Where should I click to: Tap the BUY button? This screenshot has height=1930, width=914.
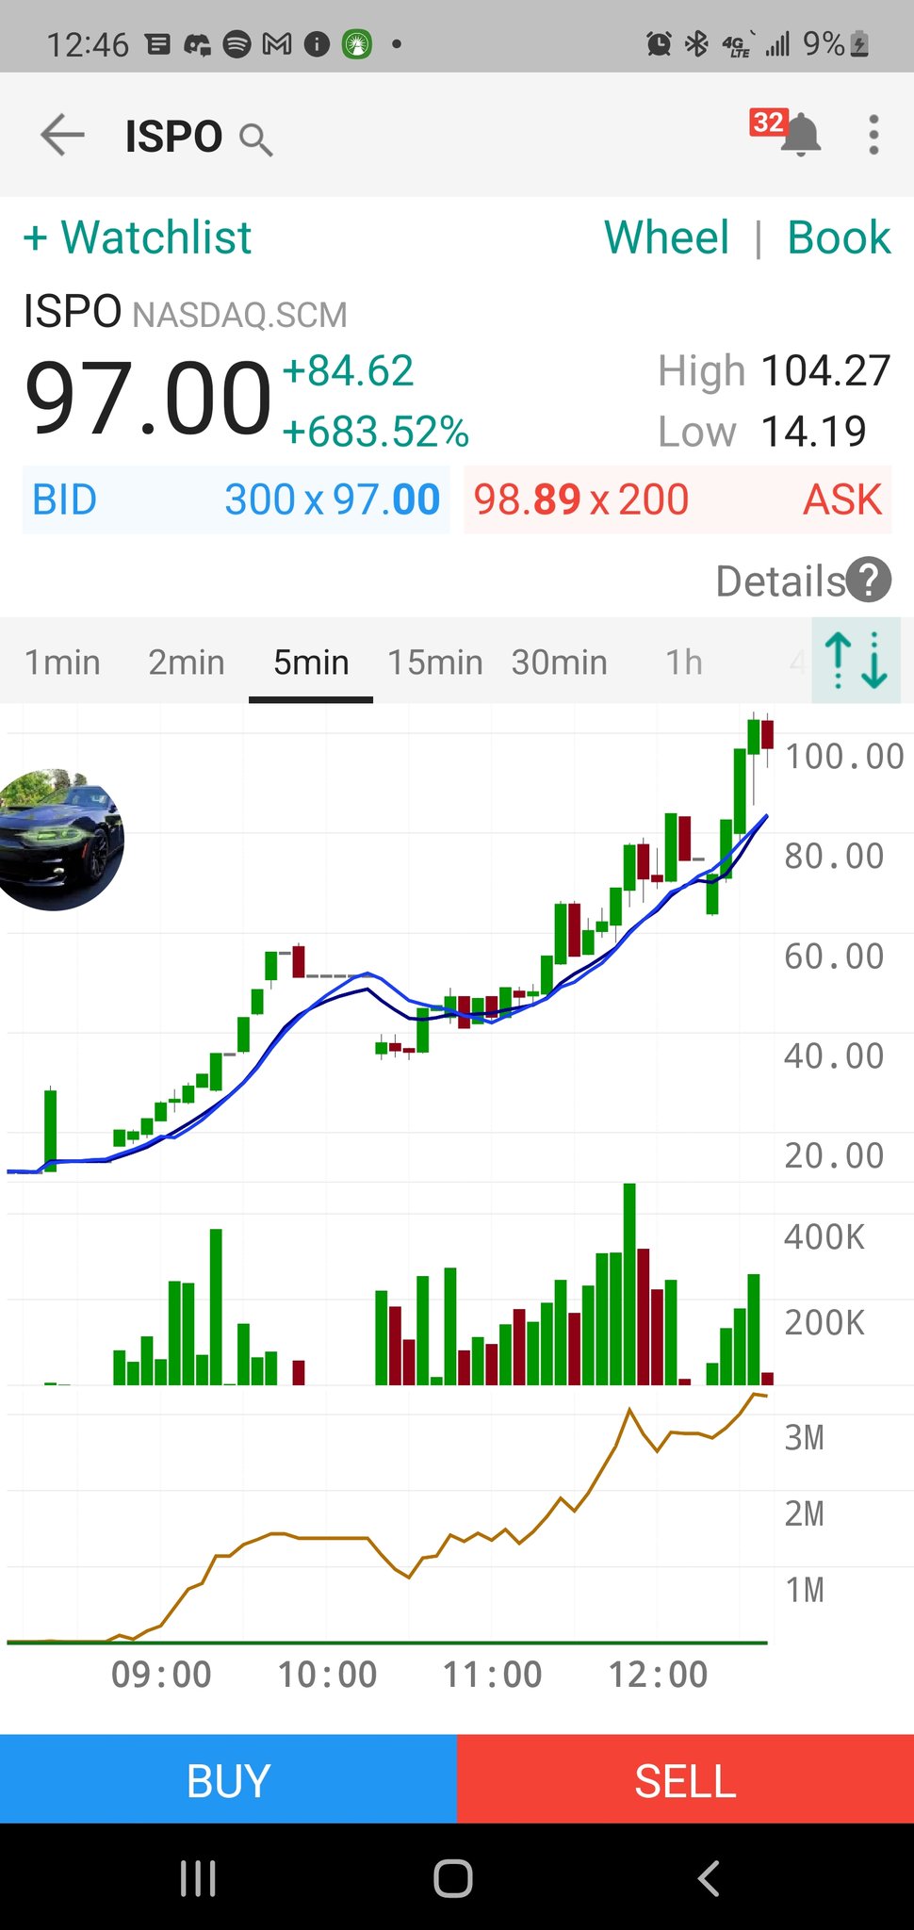click(228, 1779)
